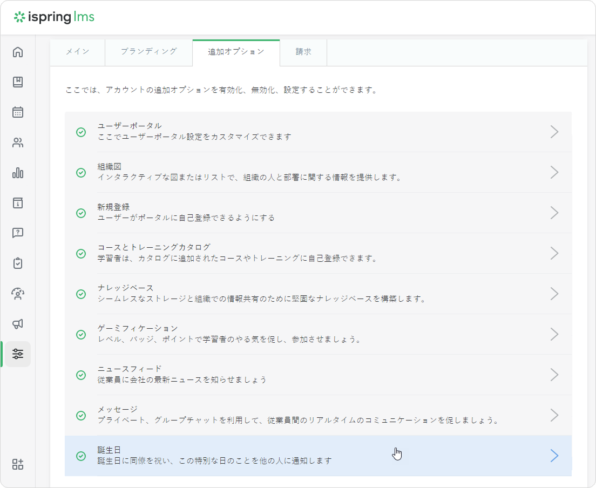Screen dimensions: 596x488
Task: Click the iSpring LMS logo
Action: 54,17
